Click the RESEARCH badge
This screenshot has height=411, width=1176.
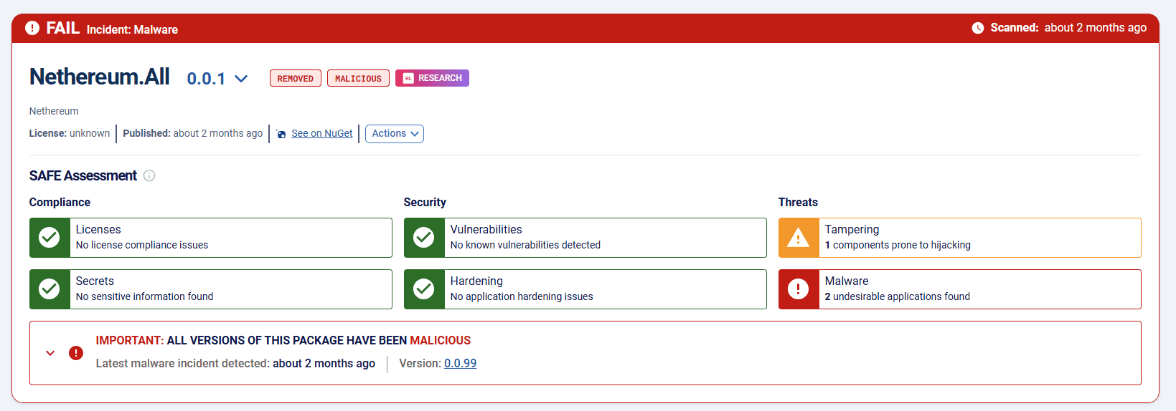click(432, 78)
